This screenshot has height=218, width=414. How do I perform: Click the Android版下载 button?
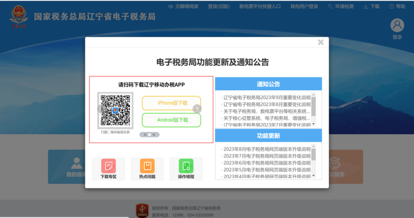pyautogui.click(x=171, y=120)
